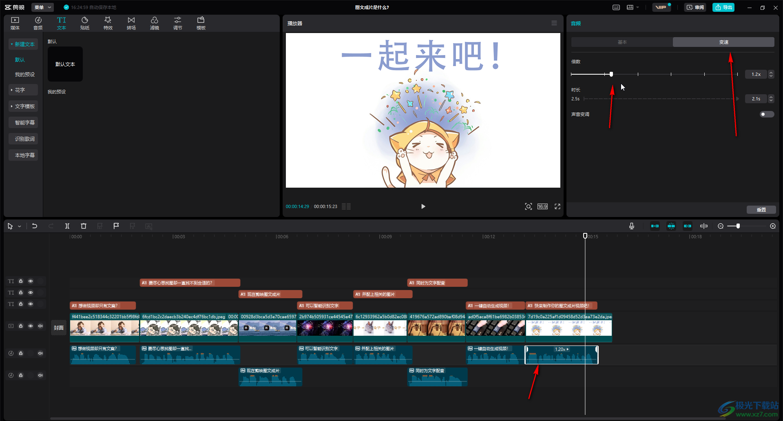Select the 贴纸 (Stickers) tool icon

(x=85, y=23)
